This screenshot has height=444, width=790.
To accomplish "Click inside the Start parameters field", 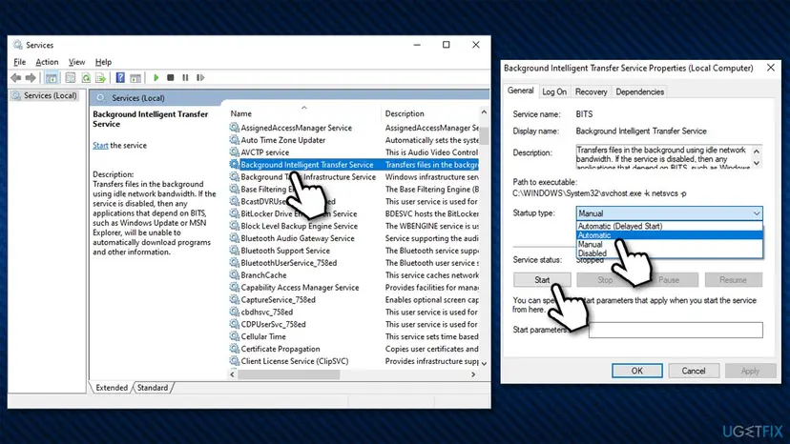I will click(676, 330).
